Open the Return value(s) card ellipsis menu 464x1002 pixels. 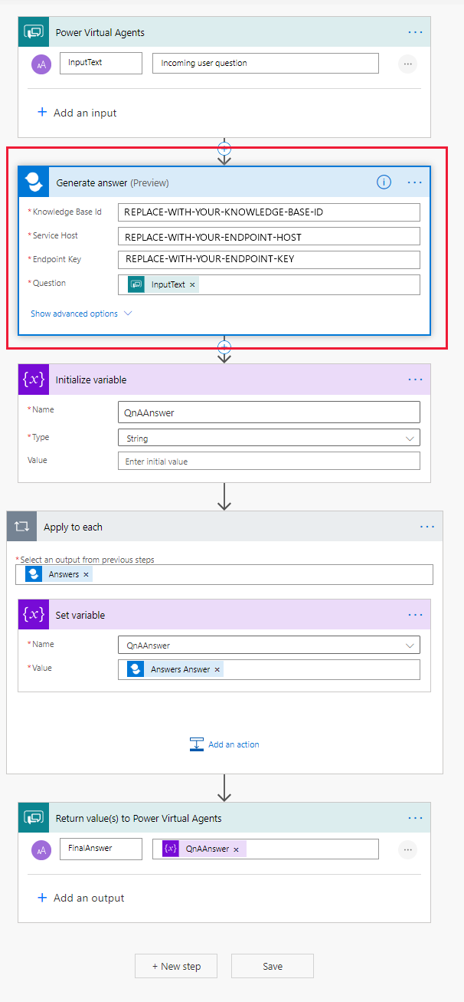click(x=415, y=818)
